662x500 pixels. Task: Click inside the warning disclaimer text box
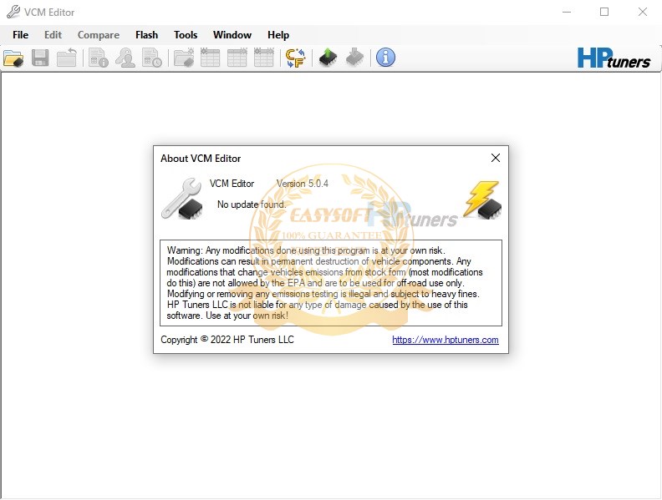(x=331, y=283)
